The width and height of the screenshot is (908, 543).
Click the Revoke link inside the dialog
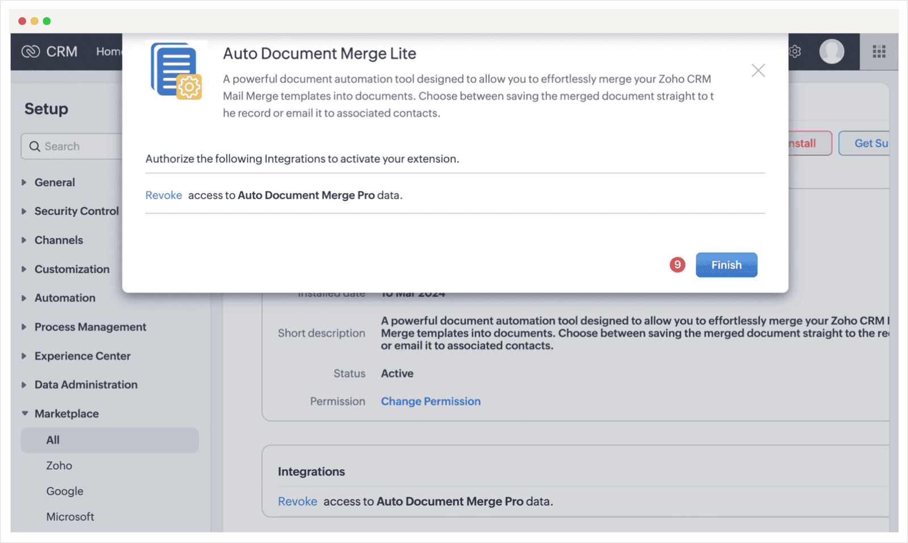pos(163,195)
